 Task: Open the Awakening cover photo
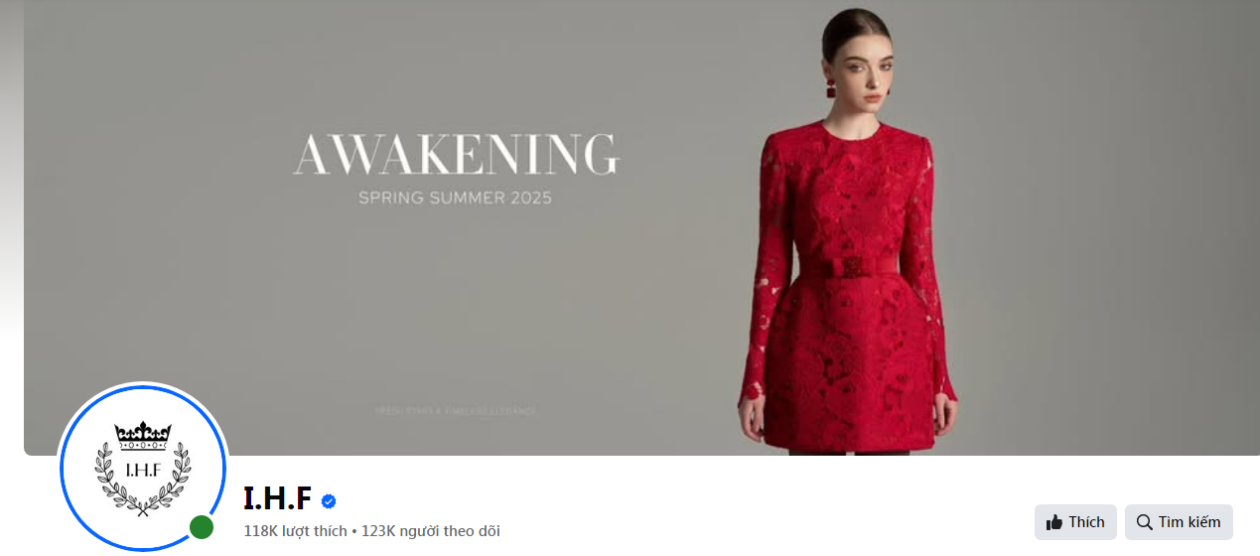point(641,227)
